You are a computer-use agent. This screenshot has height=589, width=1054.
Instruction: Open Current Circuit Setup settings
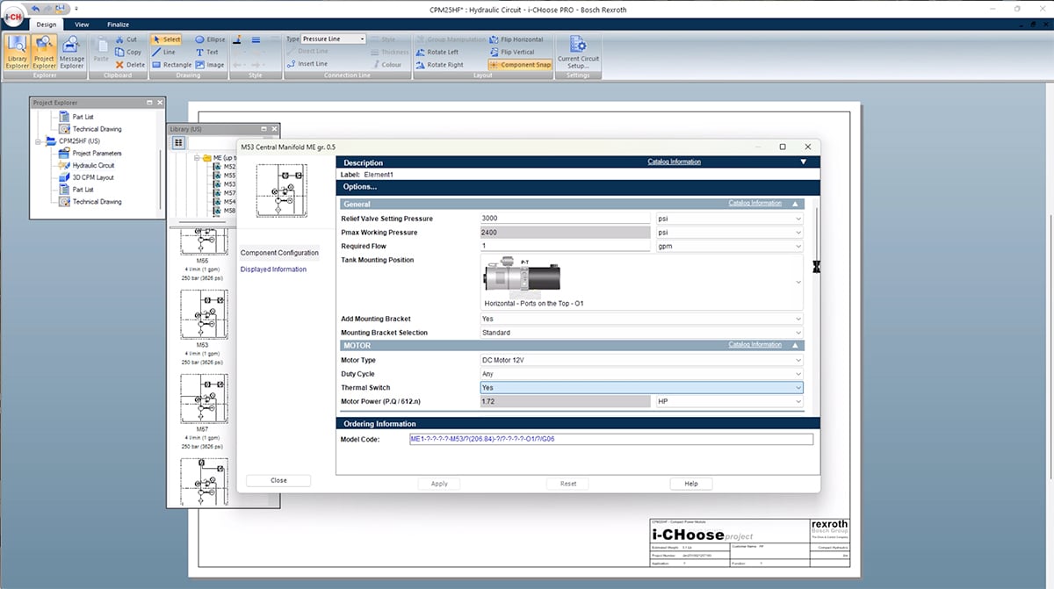click(578, 51)
